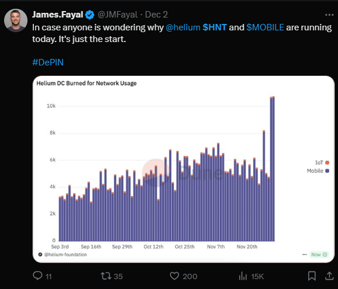The width and height of the screenshot is (338, 289).
Task: Open the chart's three-dot options menu
Action: click(x=304, y=255)
